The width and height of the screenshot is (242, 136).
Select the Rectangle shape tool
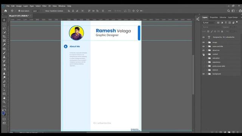click(4, 94)
